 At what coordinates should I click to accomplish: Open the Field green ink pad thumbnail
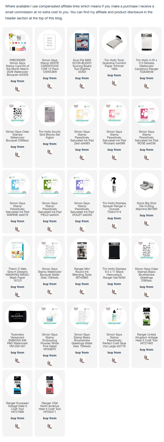(50, 185)
